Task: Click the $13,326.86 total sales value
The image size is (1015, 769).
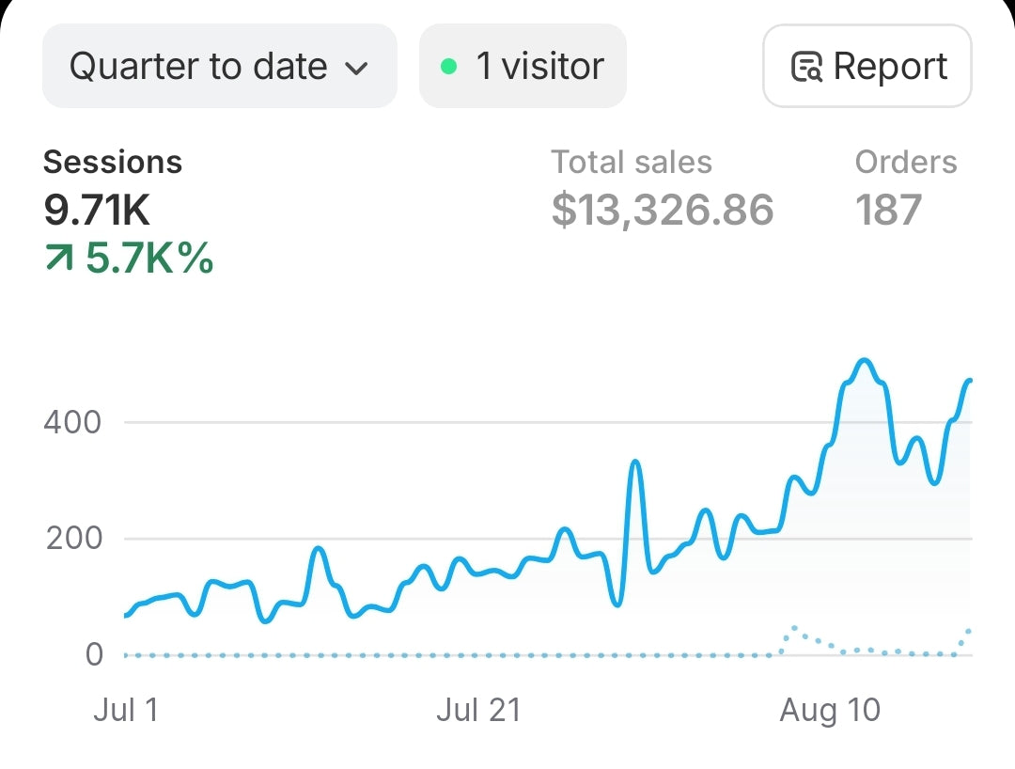Action: click(x=663, y=211)
